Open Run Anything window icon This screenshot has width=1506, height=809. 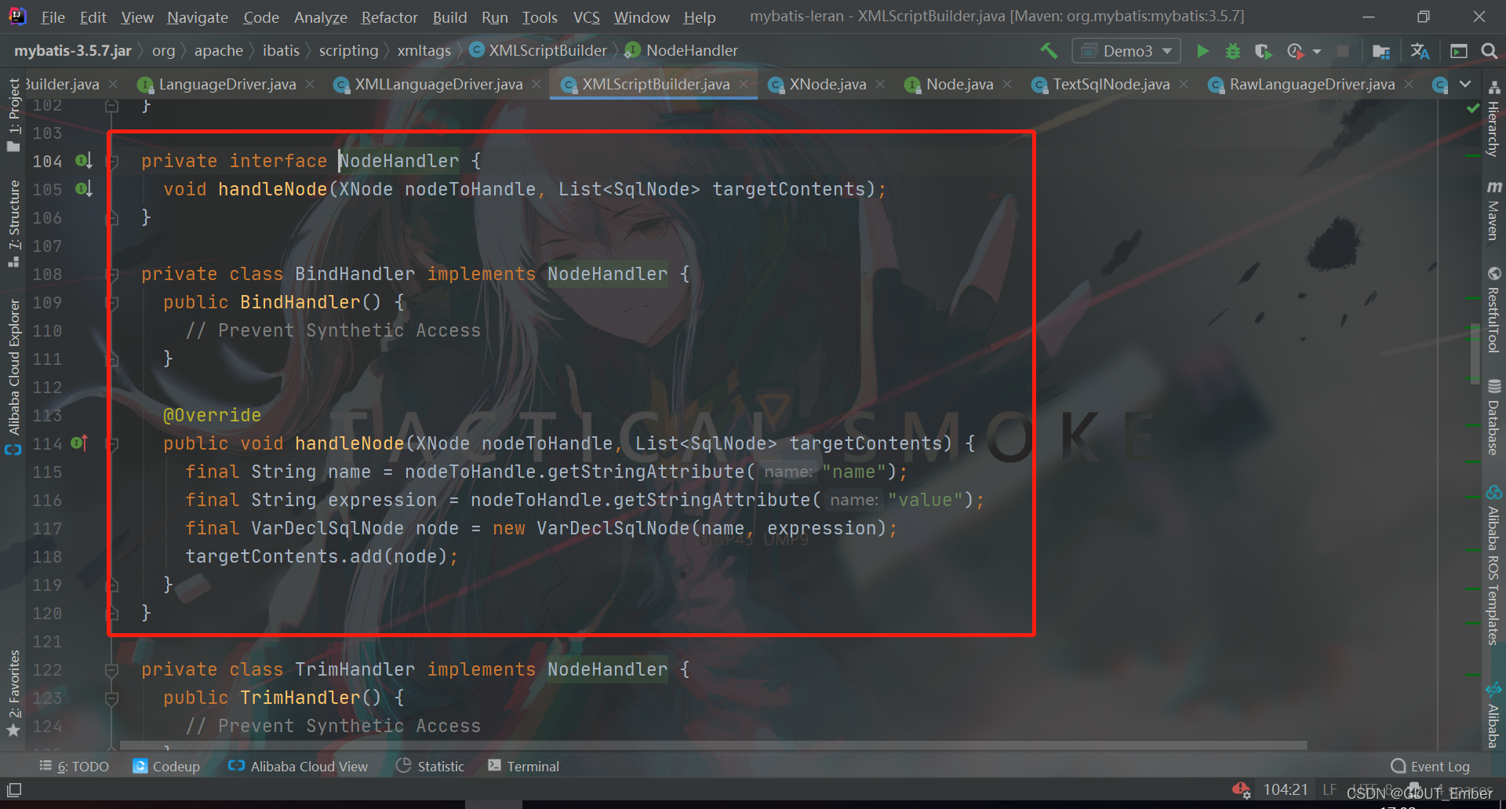coord(1459,51)
